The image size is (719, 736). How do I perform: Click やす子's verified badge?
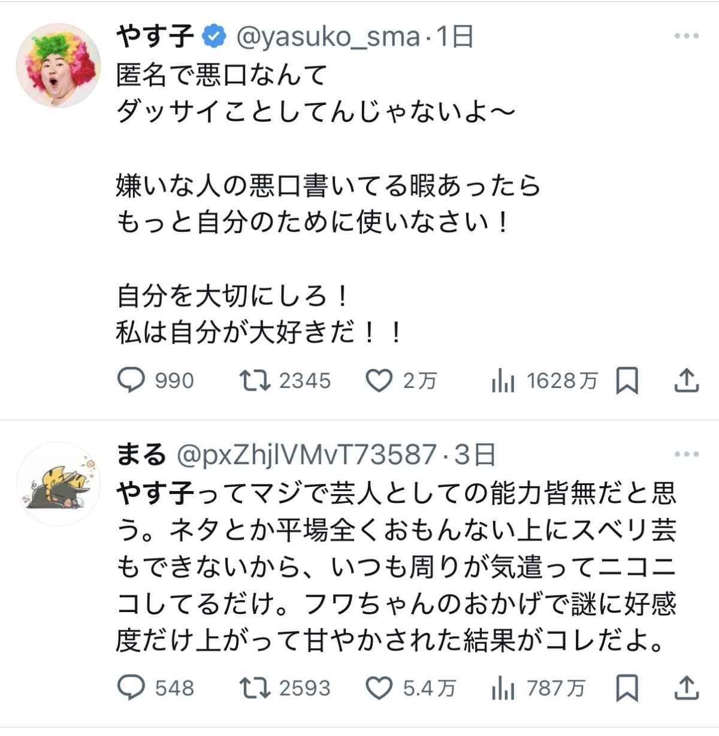214,37
